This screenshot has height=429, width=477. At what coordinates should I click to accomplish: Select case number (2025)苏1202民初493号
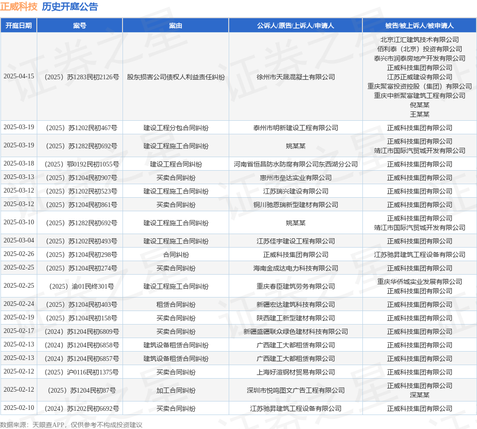(82, 241)
